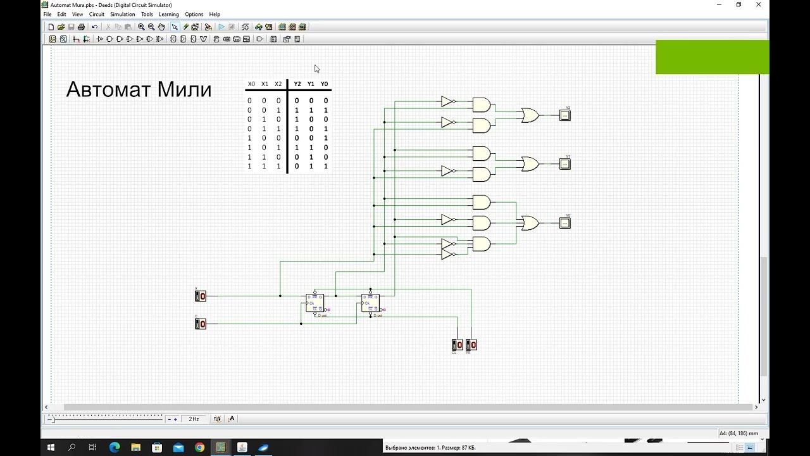The width and height of the screenshot is (810, 456).
Task: Click the plus button to increase clock frequency
Action: [175, 419]
